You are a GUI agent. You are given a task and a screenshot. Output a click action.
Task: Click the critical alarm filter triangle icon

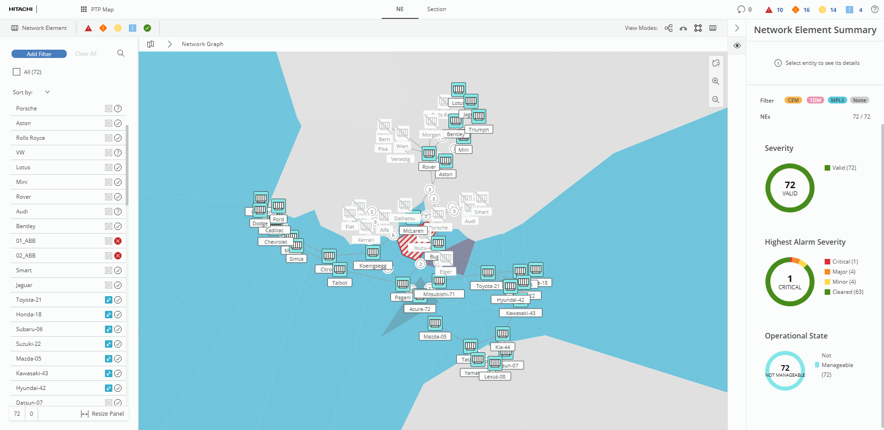tap(88, 28)
